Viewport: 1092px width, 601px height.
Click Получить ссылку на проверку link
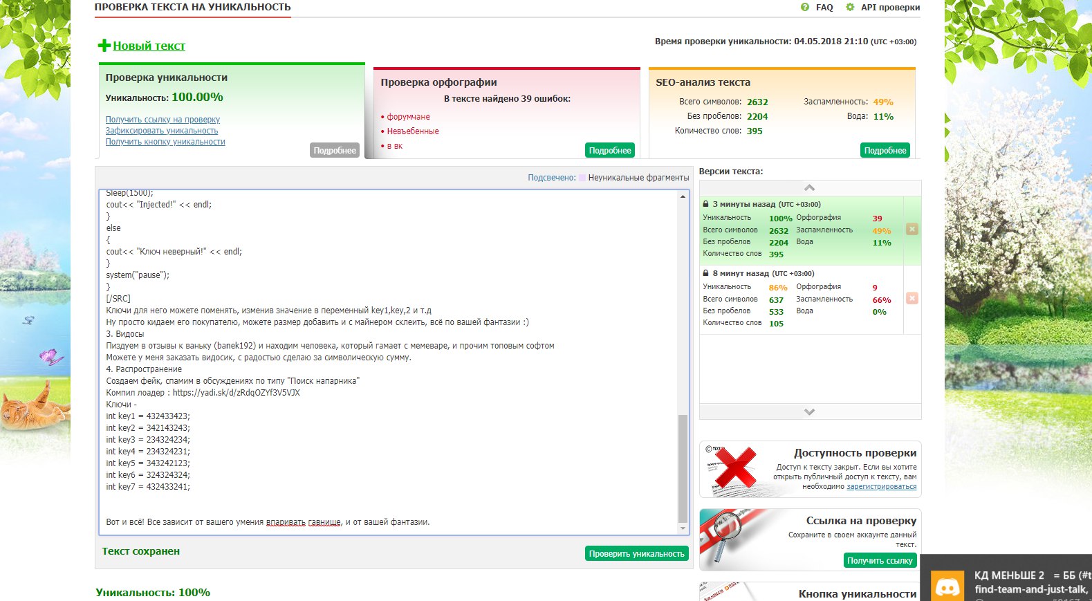click(163, 120)
